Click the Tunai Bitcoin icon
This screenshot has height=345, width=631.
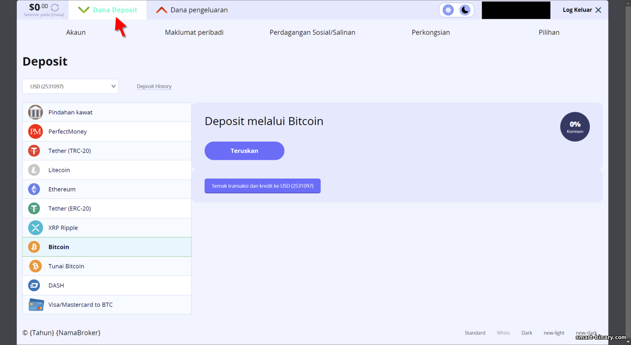click(35, 266)
